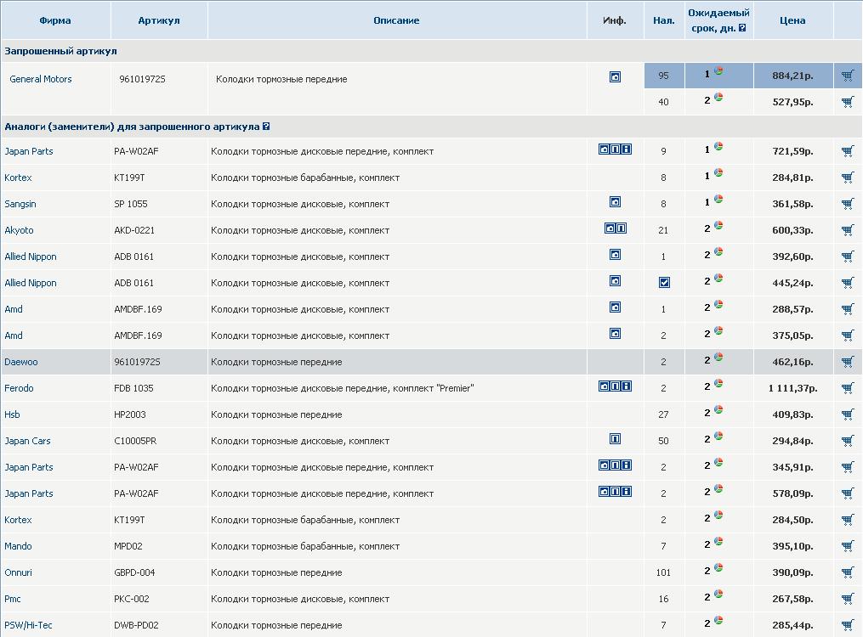Image resolution: width=863 pixels, height=637 pixels.
Task: Add Onnuri GBPD-004 to cart
Action: [848, 572]
